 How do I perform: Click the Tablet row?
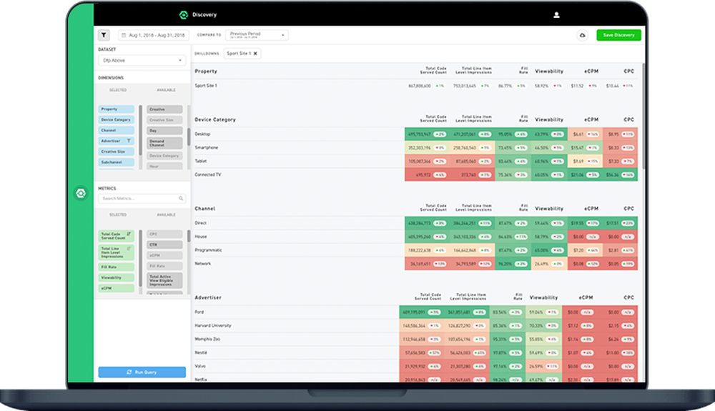click(415, 161)
